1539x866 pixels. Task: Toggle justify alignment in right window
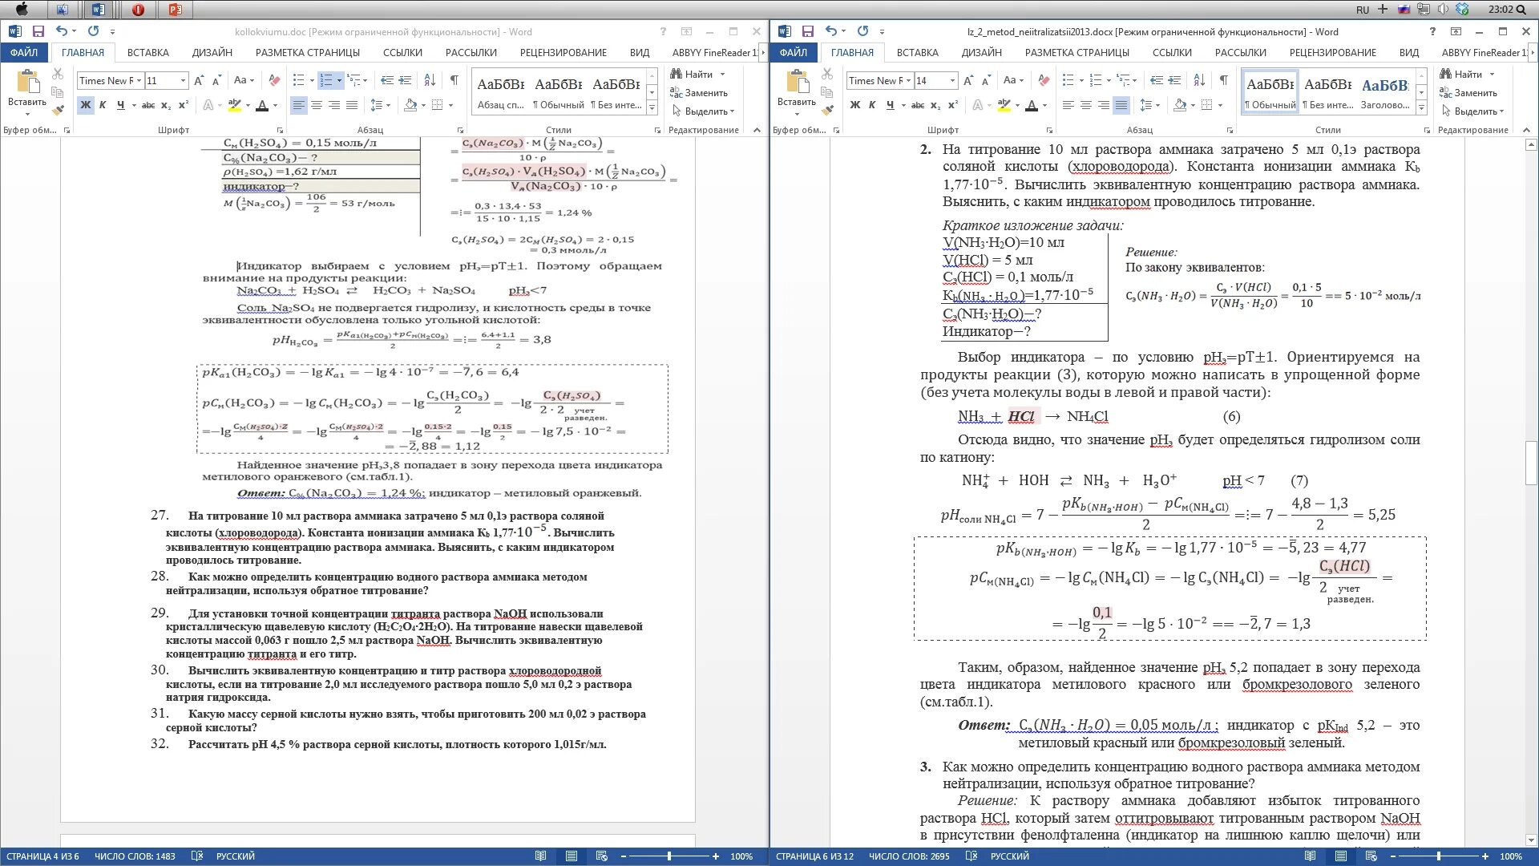(1121, 105)
